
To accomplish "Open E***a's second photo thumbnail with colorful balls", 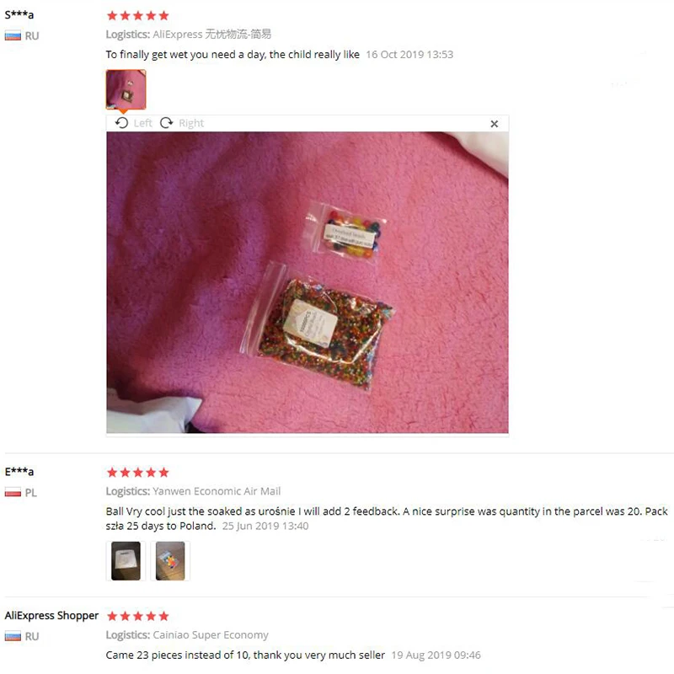I will (x=170, y=561).
